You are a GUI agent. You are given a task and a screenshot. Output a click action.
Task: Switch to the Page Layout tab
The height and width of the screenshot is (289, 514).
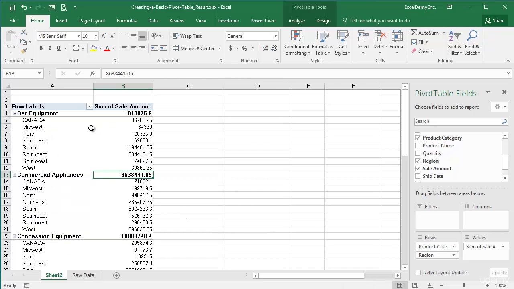click(x=92, y=21)
